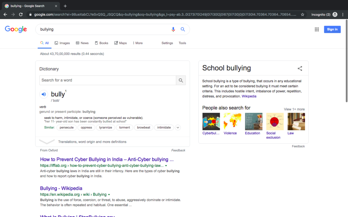This screenshot has height=217, width=348.
Task: Open the Education thumbnail image
Action: point(254,122)
